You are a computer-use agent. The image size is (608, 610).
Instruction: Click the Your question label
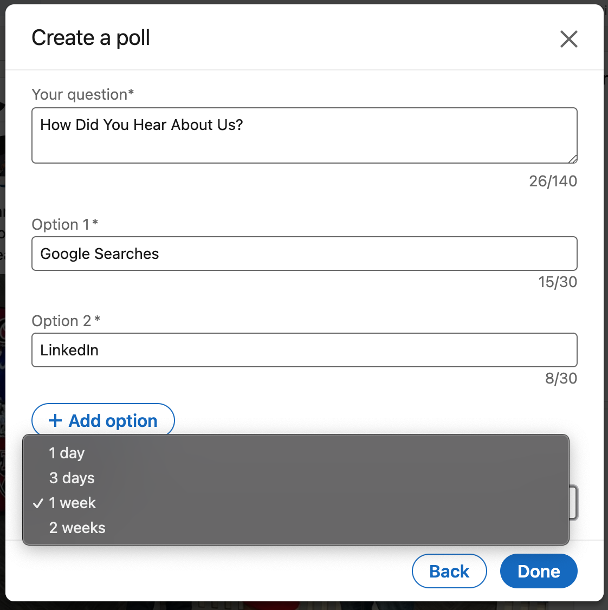(82, 94)
